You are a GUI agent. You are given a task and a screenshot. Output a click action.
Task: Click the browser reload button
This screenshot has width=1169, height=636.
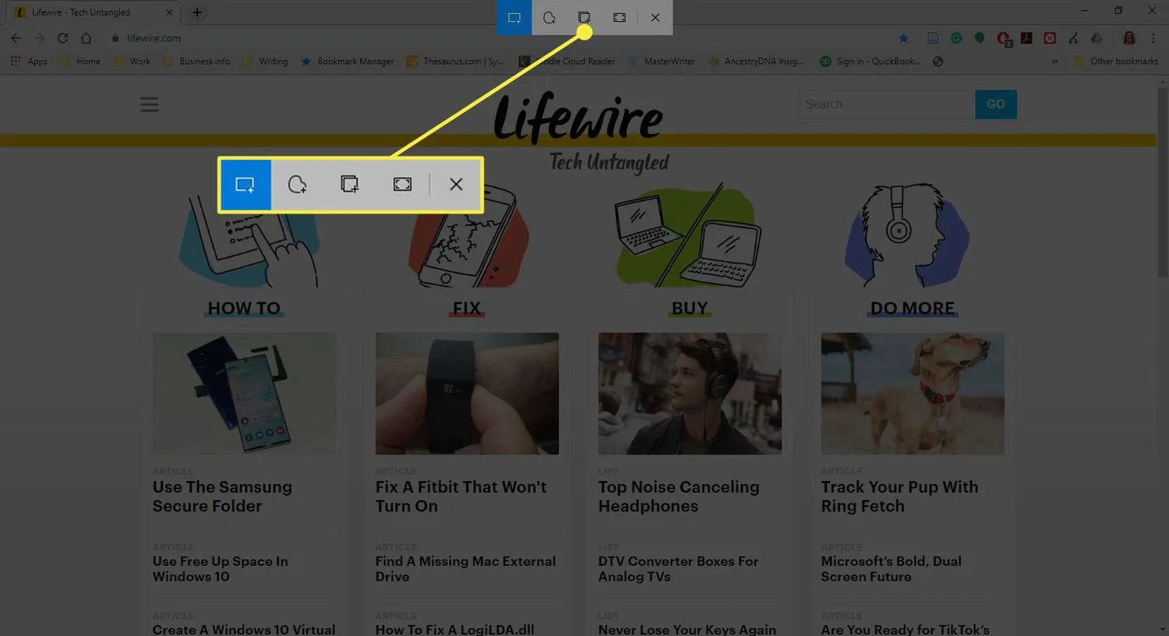(62, 38)
